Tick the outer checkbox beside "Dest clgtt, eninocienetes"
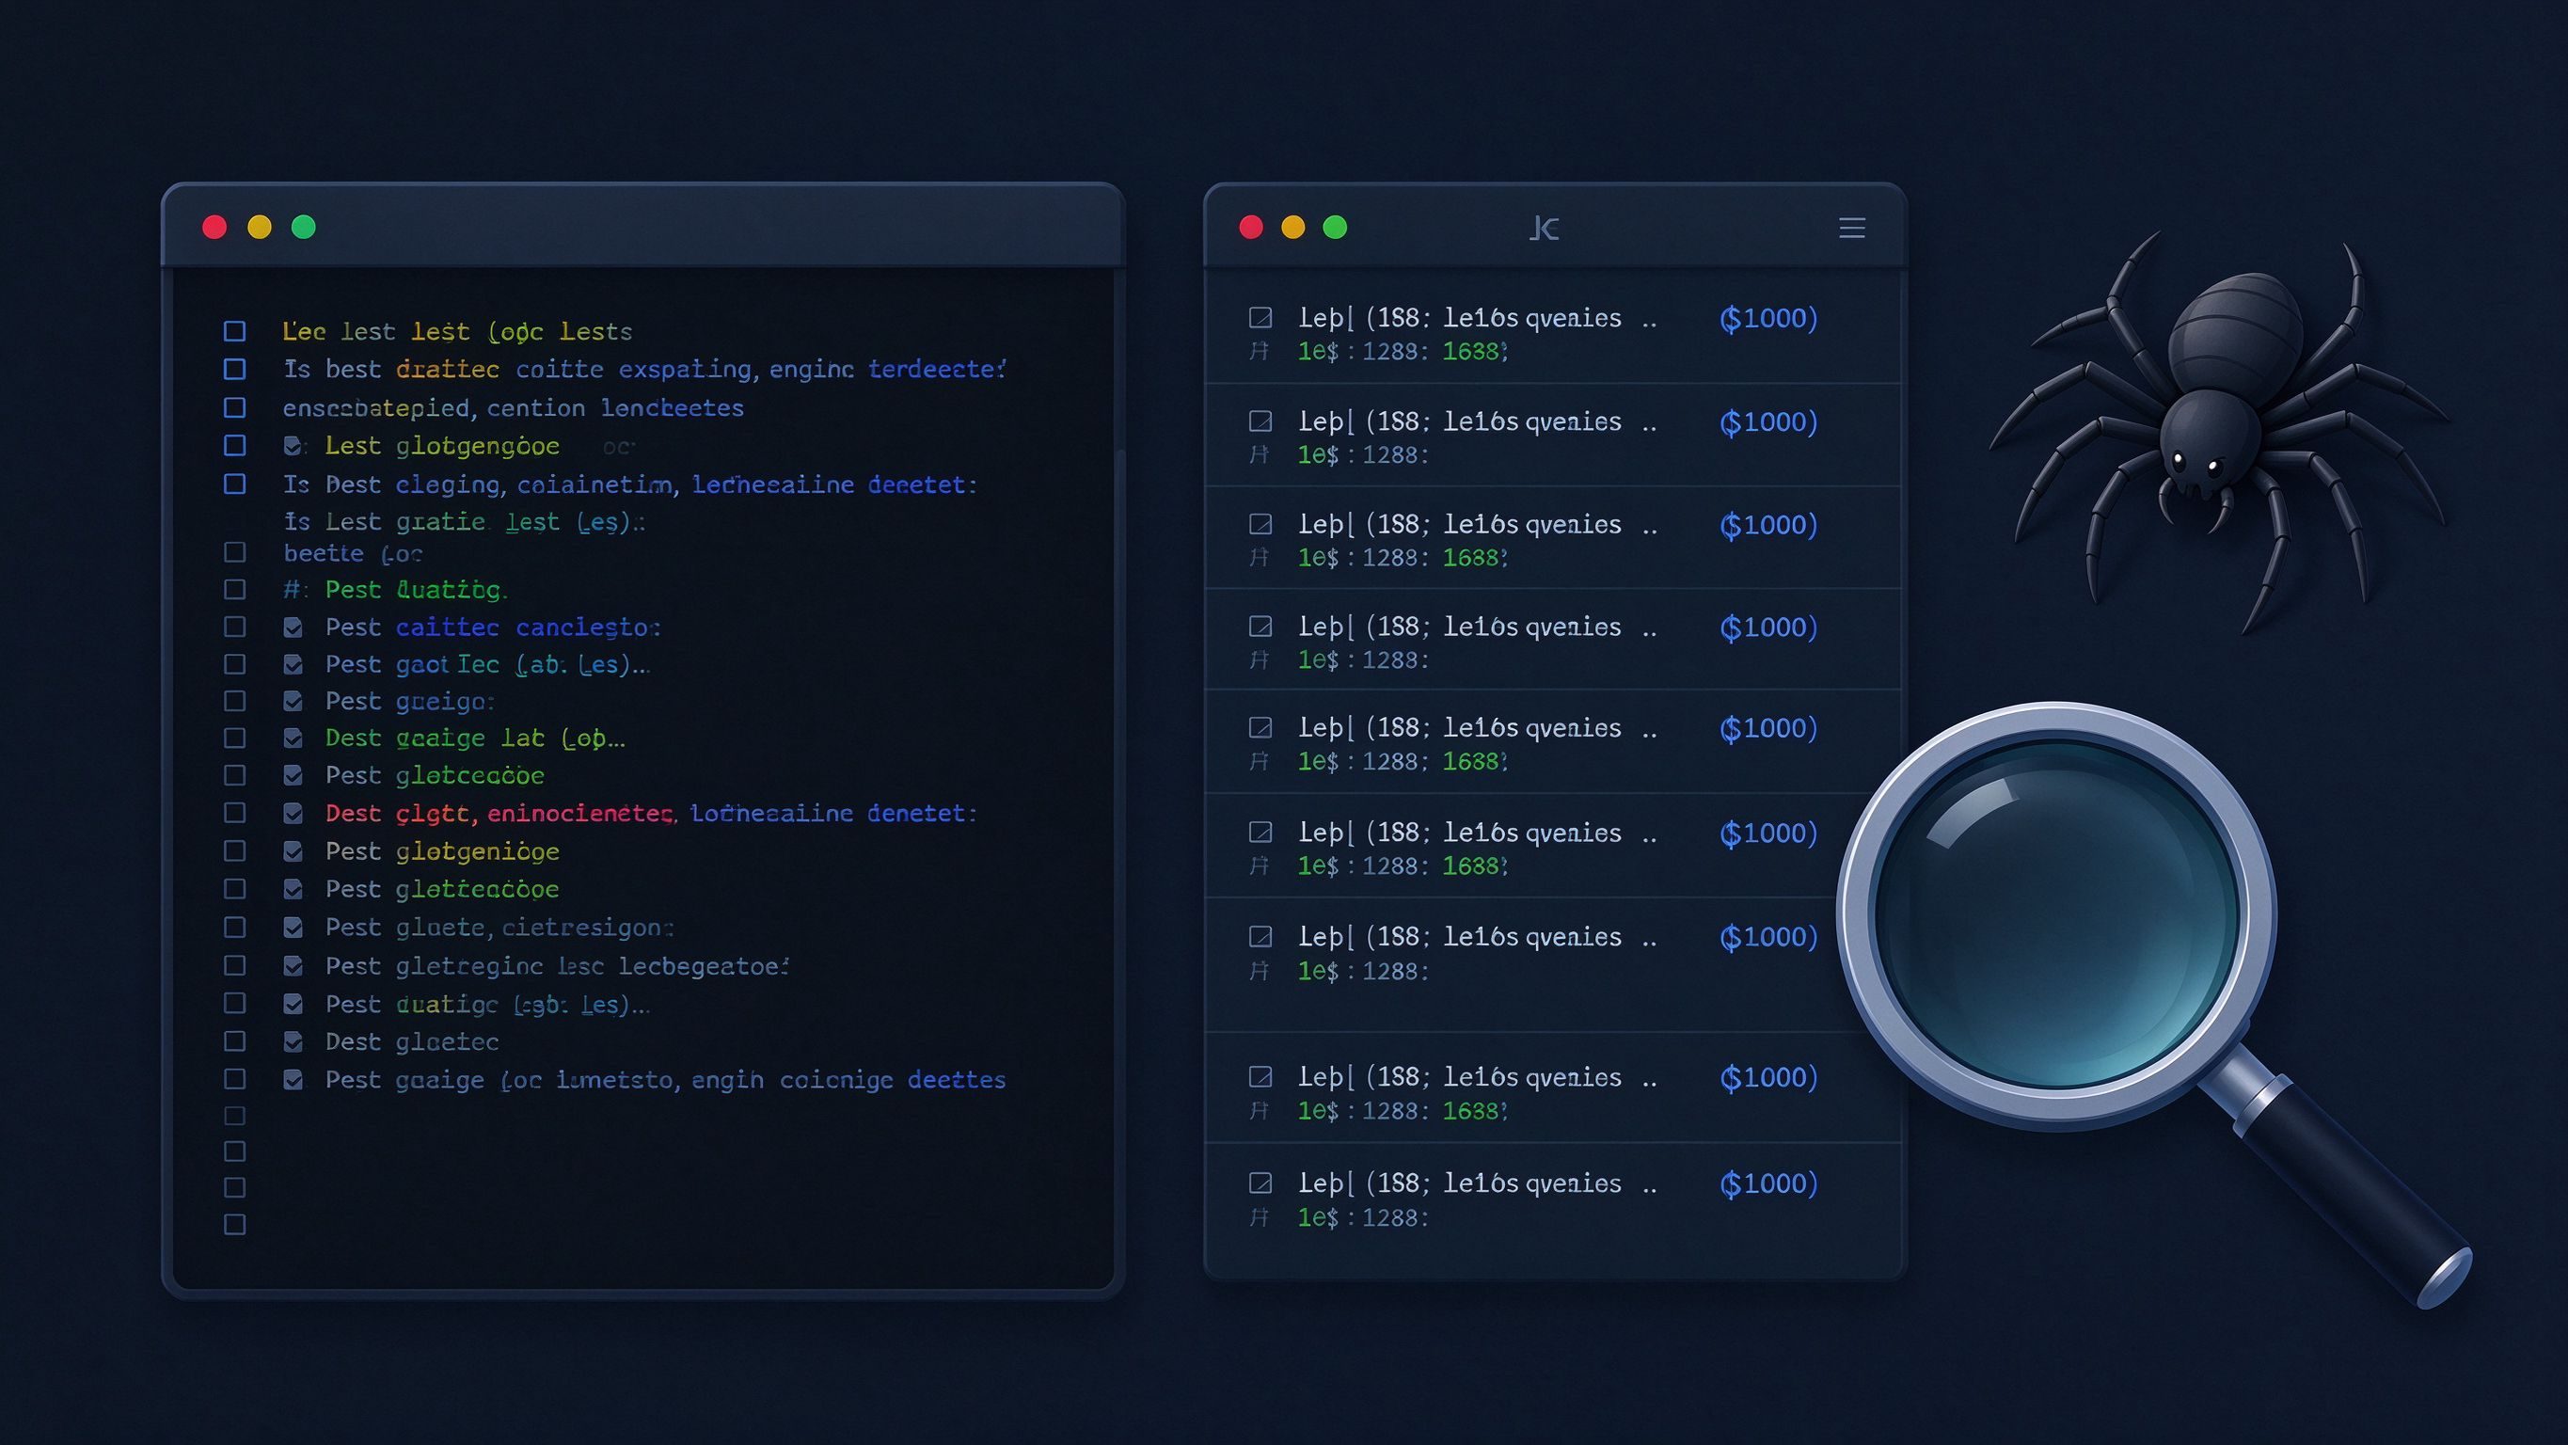This screenshot has width=2568, height=1445. (234, 813)
